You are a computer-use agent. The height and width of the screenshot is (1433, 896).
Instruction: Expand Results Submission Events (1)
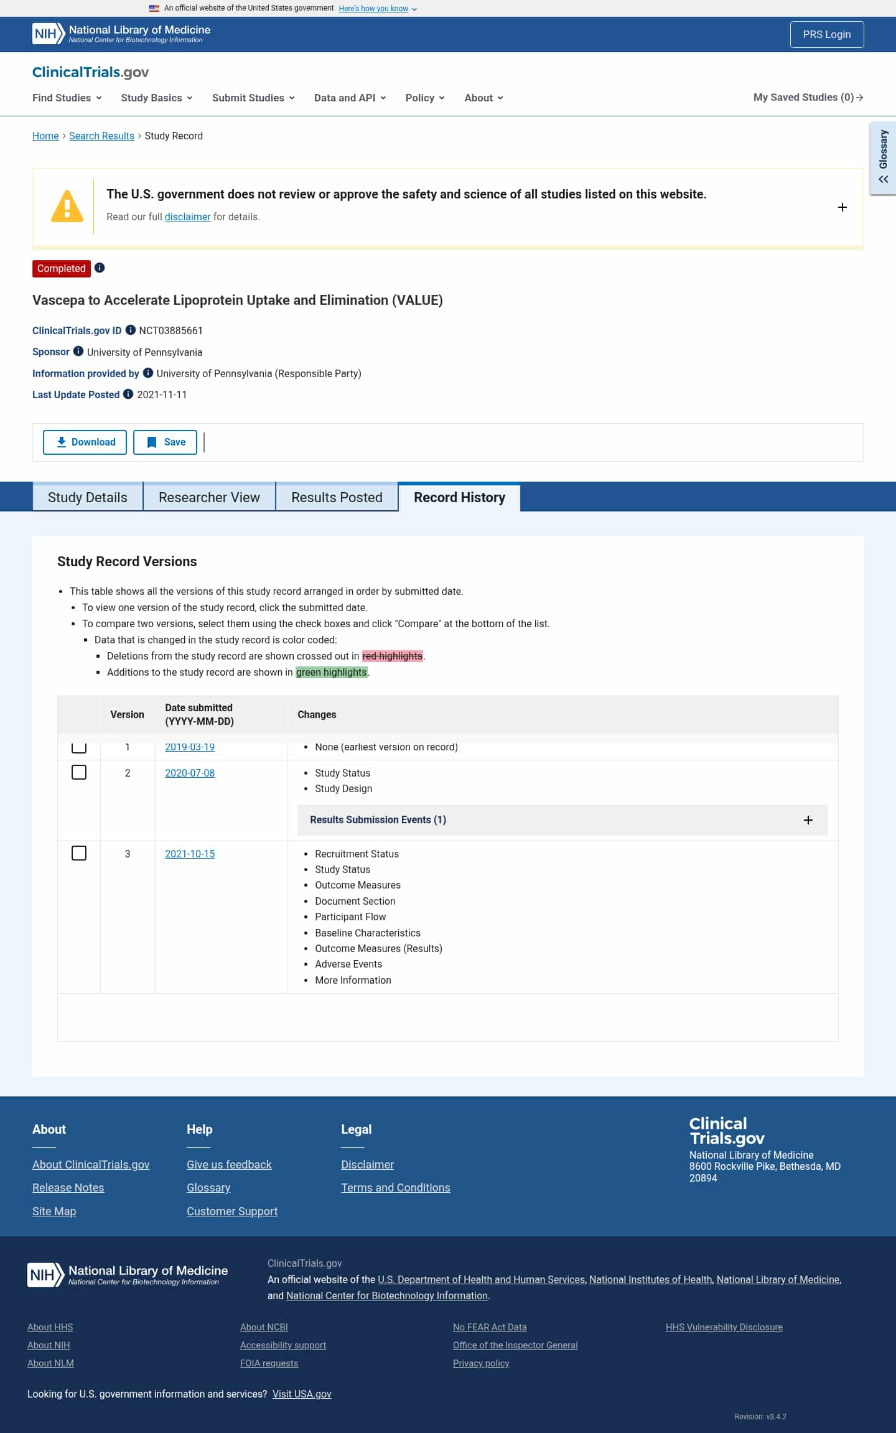[562, 820]
